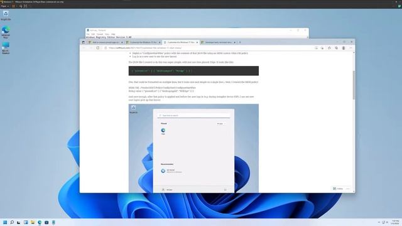The width and height of the screenshot is (402, 226).
Task: Open Widgets from the taskbar
Action: point(26,222)
